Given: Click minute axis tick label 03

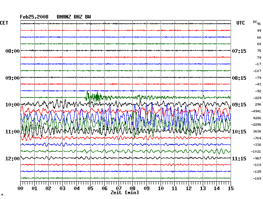Looking at the screenshot, I should [62, 188].
